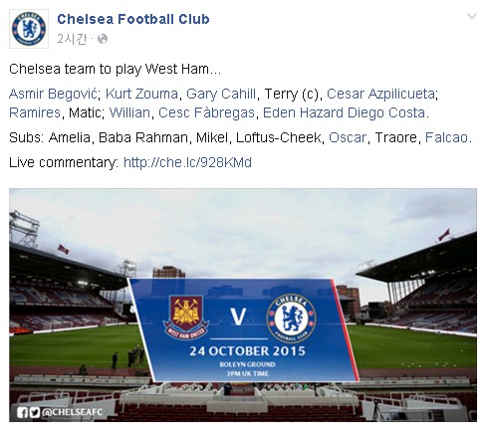Click the public globe privacy icon
Viewport: 482px width, 427px height.
click(103, 39)
